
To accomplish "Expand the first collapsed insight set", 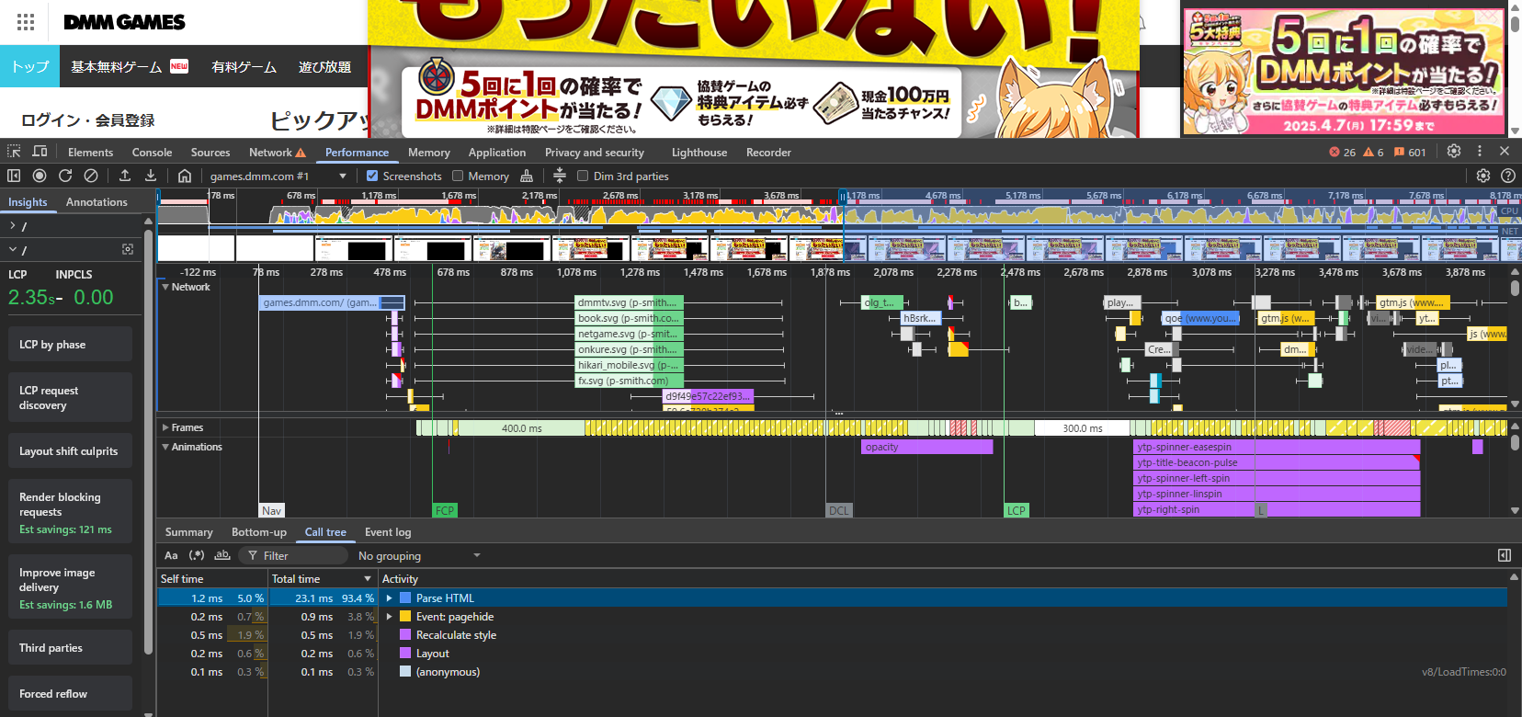I will pyautogui.click(x=12, y=225).
